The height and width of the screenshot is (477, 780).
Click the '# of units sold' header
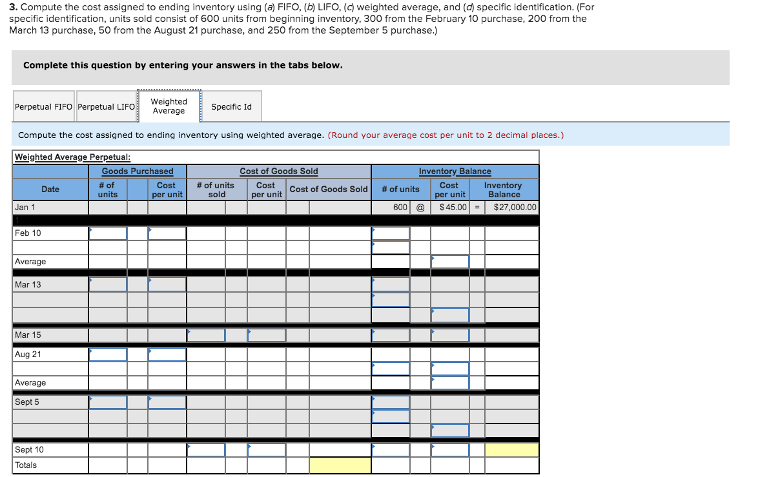pyautogui.click(x=216, y=190)
